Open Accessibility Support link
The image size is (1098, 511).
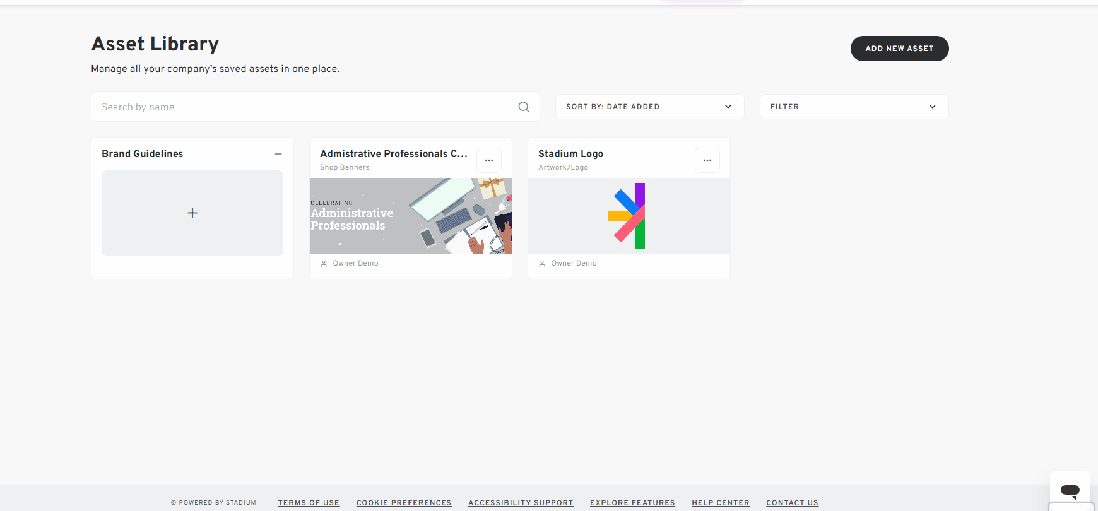click(x=521, y=503)
